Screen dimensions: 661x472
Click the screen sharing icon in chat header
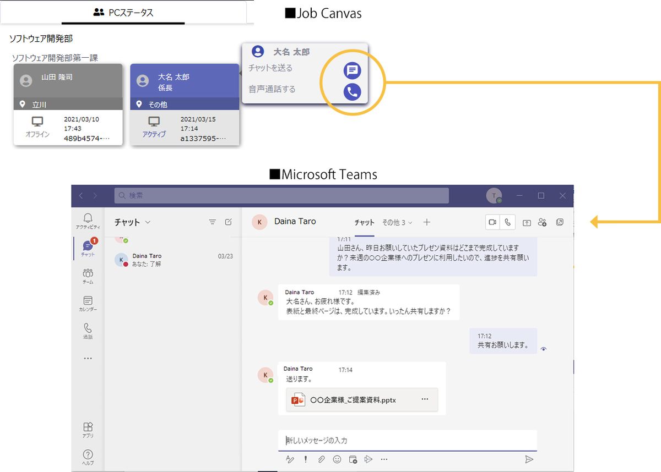(527, 222)
